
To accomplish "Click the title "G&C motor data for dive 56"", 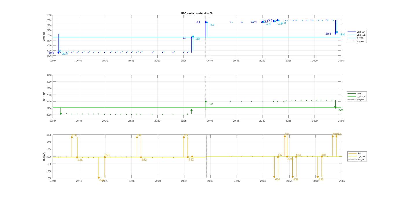I will click(196, 13).
